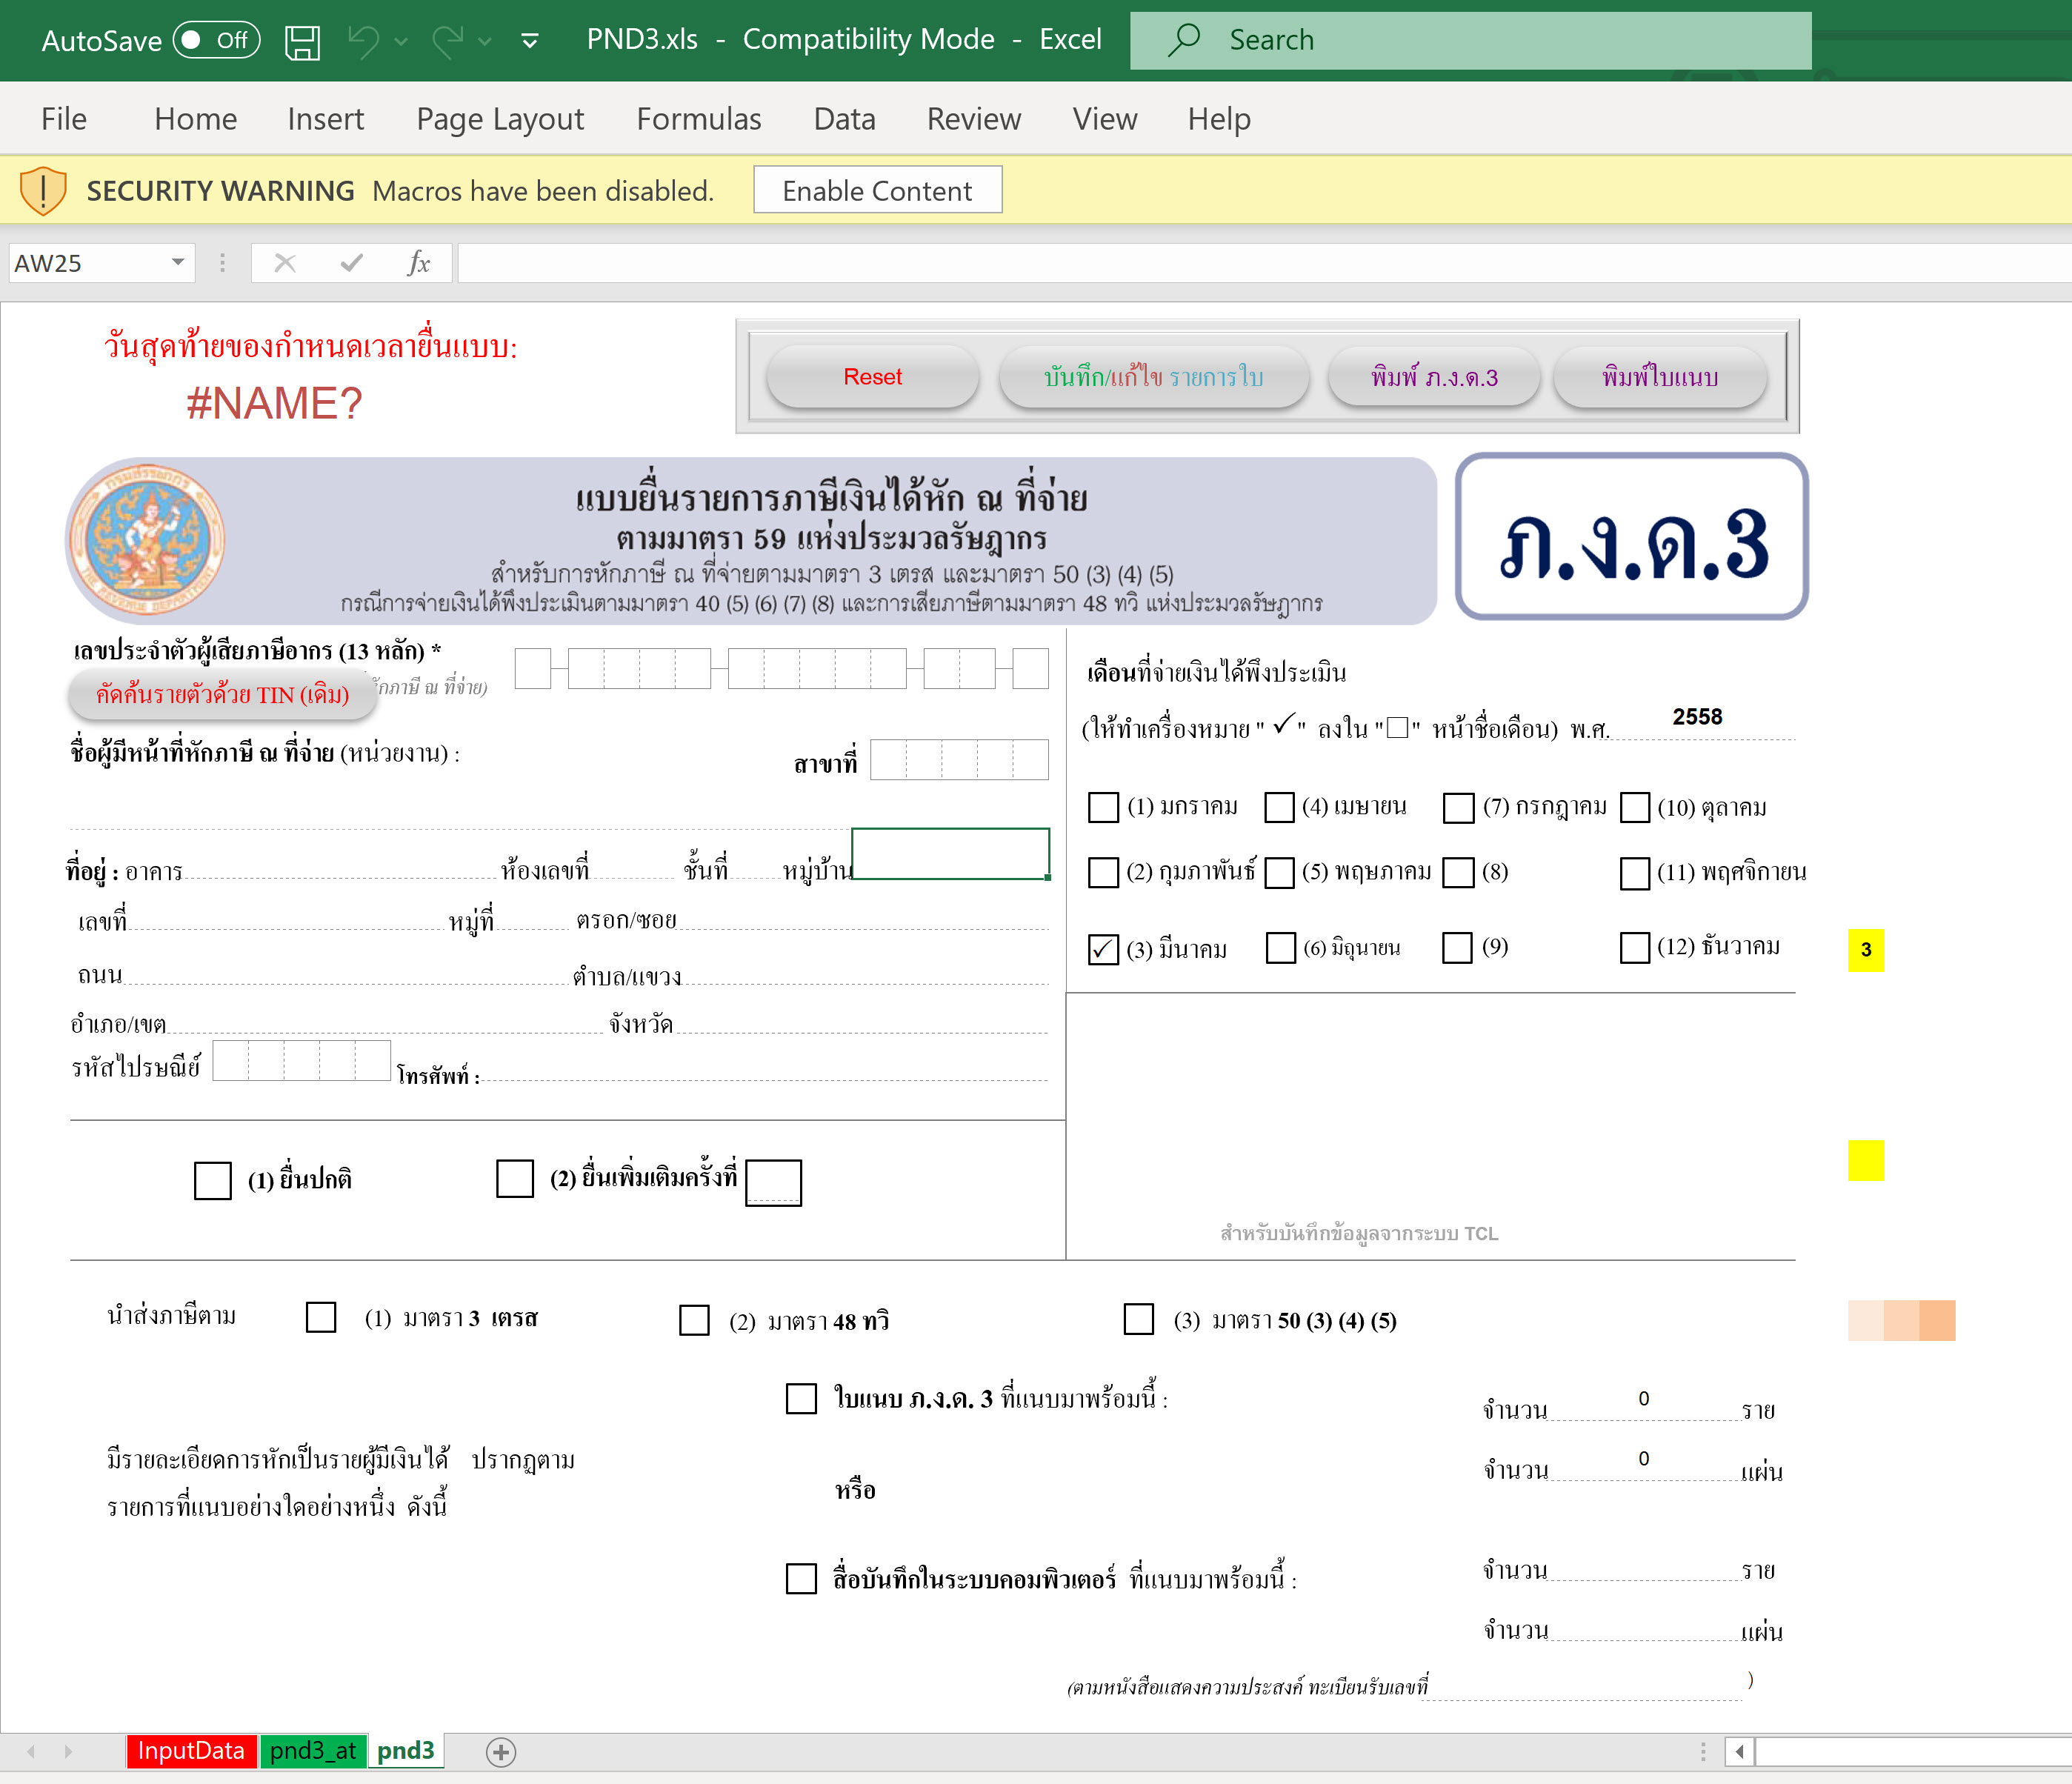Click horizontal scrollbar left arrow
Screen dimensions: 2072x1784
pyautogui.click(x=1740, y=1752)
